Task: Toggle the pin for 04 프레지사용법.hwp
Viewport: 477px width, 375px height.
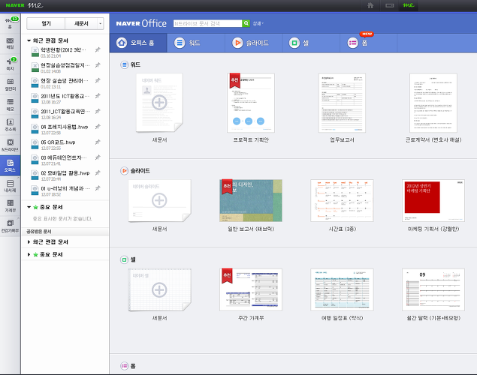Action: click(x=98, y=127)
